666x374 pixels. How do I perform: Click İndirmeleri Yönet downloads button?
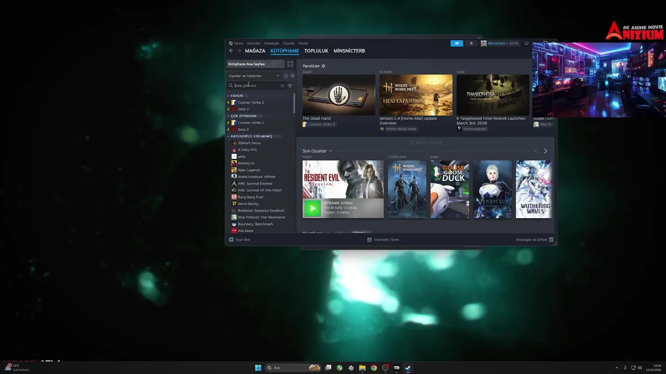tap(383, 239)
